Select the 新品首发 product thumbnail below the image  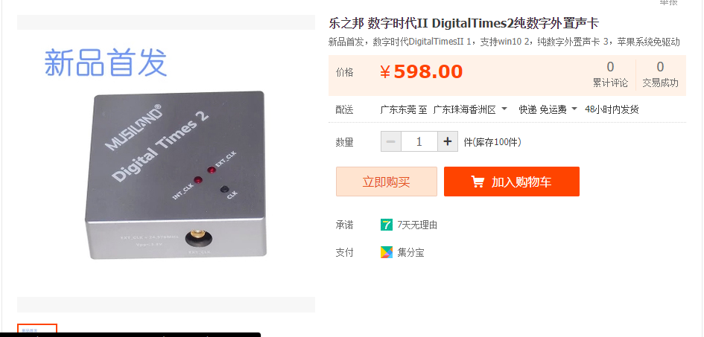(x=37, y=330)
